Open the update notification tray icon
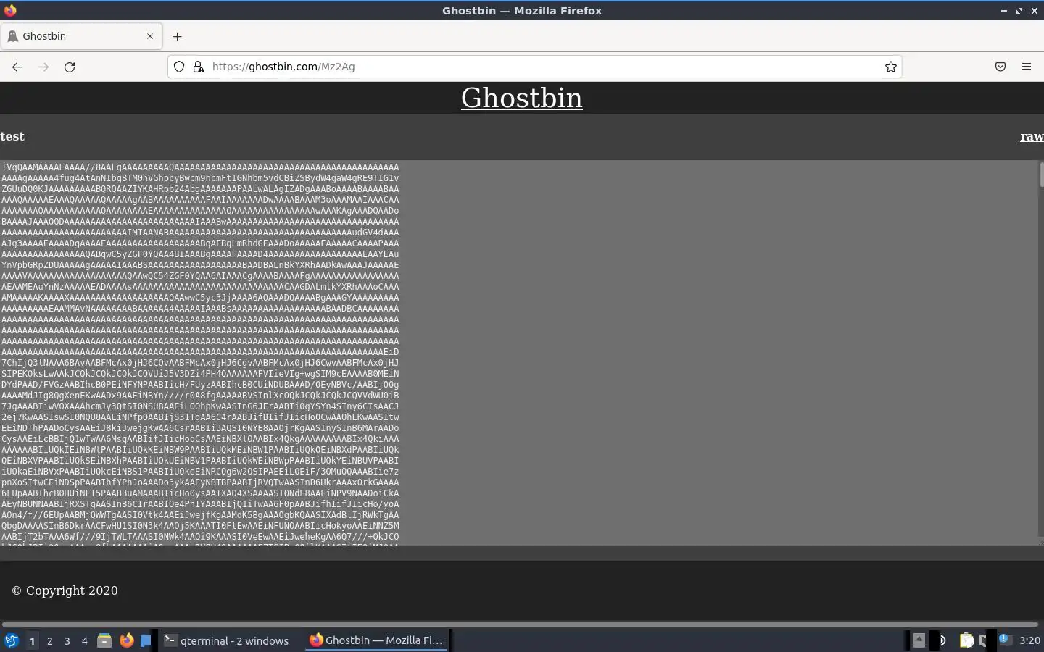Image resolution: width=1044 pixels, height=652 pixels. [x=1005, y=640]
